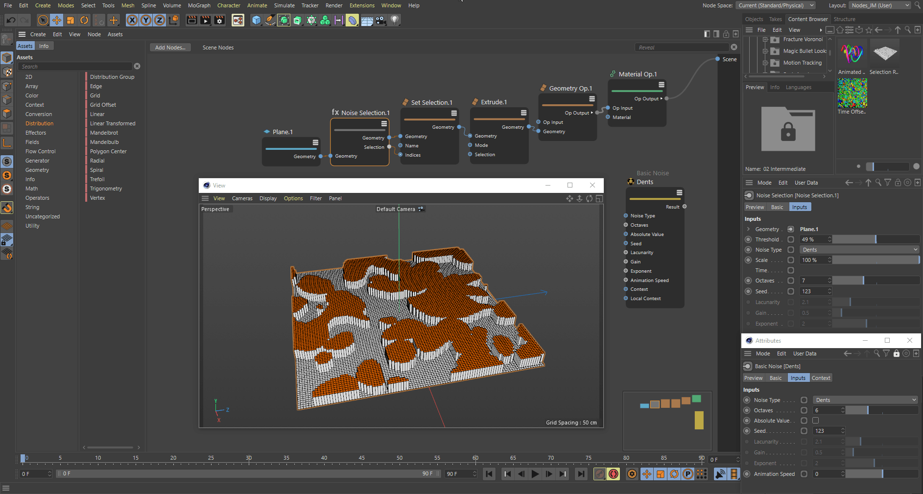Click the Camera object icon
This screenshot has width=923, height=494.
(x=381, y=20)
